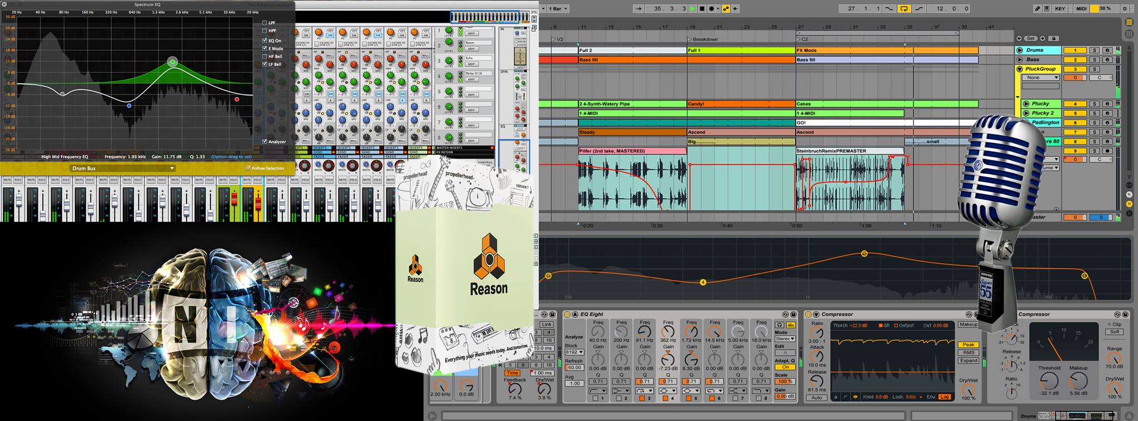Toggle EQ Eight band 4 activator
1138x421 pixels.
click(x=665, y=398)
